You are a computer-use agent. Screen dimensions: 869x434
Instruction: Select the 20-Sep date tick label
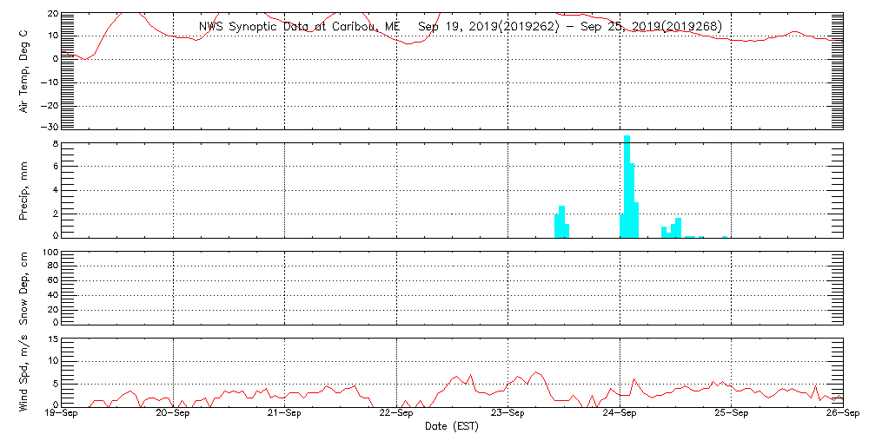pyautogui.click(x=173, y=414)
